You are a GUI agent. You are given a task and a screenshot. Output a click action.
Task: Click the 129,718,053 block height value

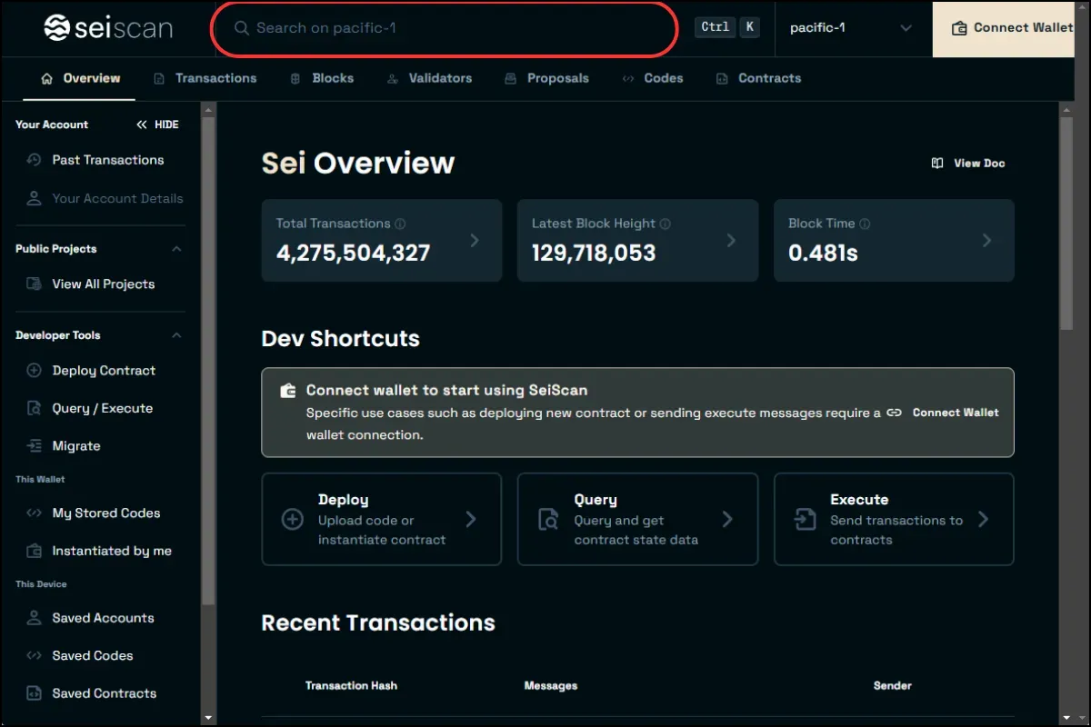(x=594, y=253)
